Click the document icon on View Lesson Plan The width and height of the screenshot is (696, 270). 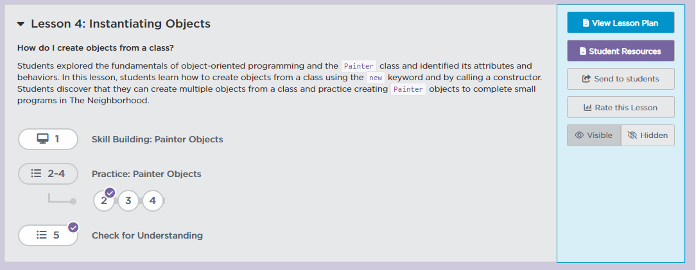click(x=586, y=23)
